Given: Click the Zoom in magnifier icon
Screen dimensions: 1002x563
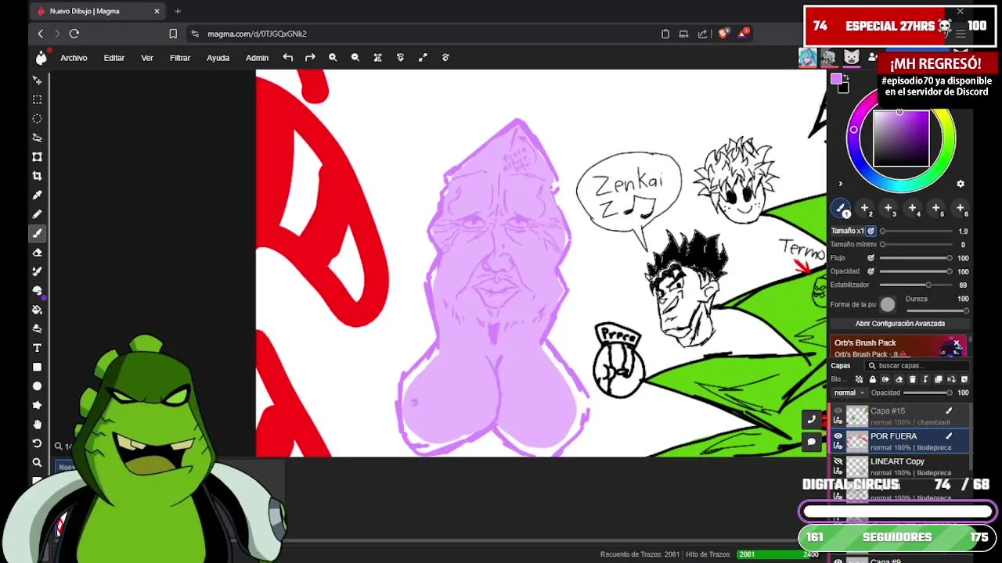Looking at the screenshot, I should [333, 57].
